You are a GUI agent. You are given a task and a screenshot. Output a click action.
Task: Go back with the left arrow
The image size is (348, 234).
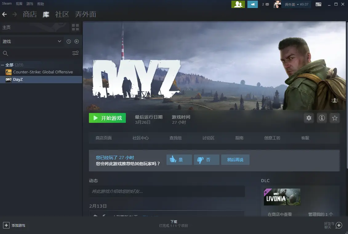4,14
